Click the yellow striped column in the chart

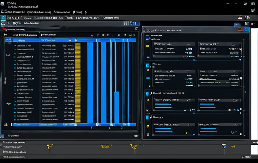pos(78,82)
